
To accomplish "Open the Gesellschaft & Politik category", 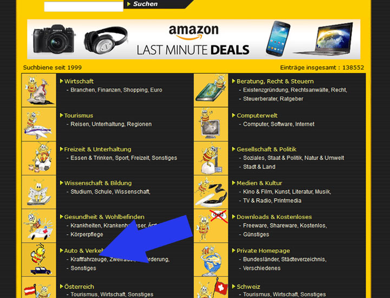I will coord(266,149).
